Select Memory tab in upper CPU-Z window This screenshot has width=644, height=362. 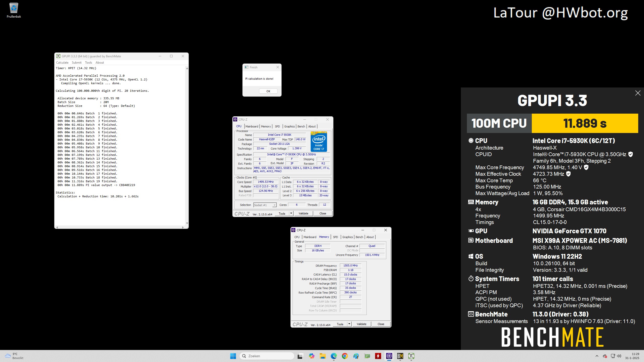(266, 126)
